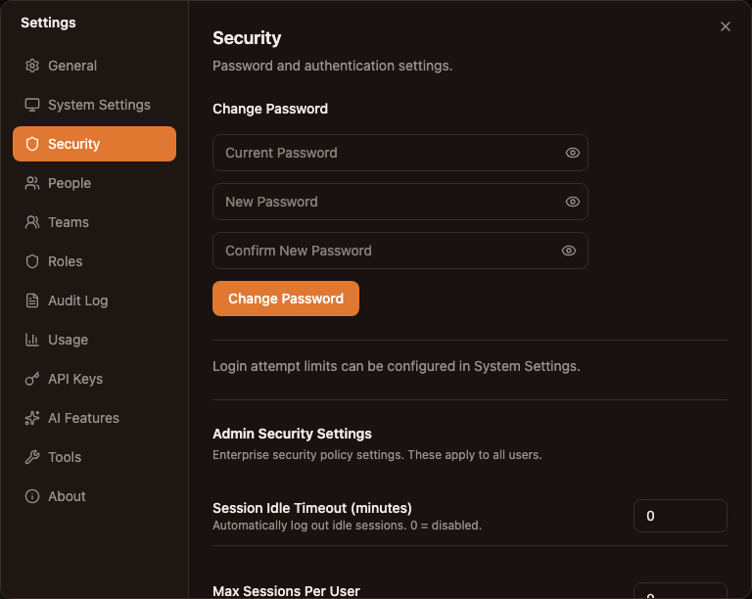
Task: Select the Security sidebar item
Action: point(94,144)
